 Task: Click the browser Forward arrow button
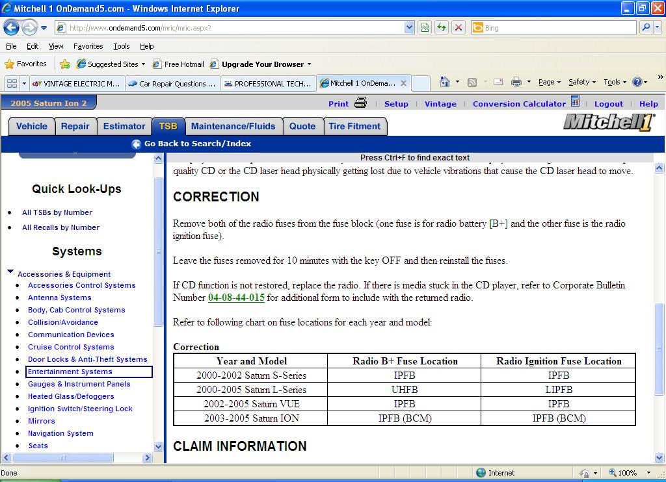coord(29,28)
